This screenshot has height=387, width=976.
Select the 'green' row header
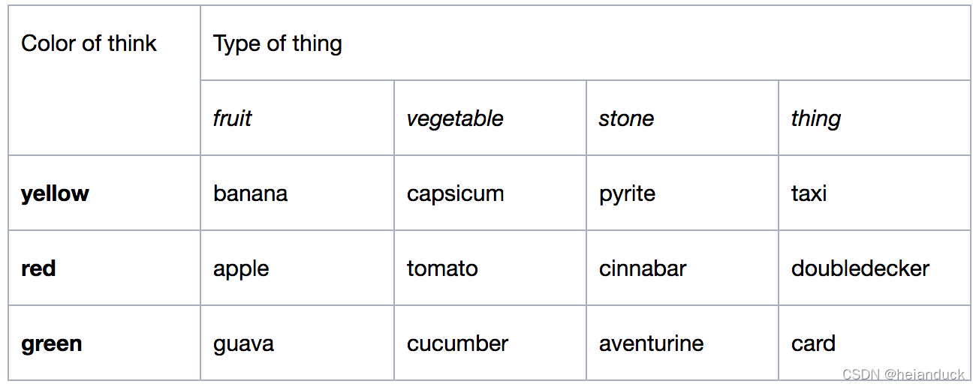[104, 343]
